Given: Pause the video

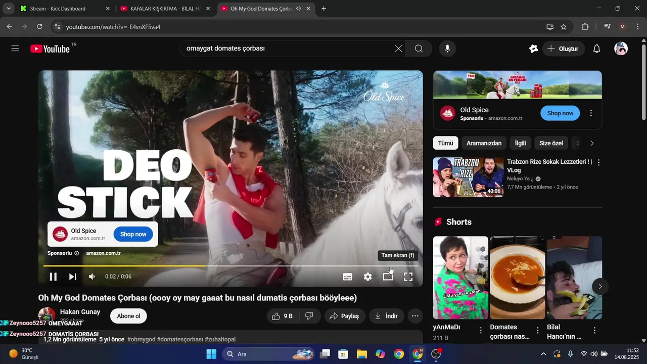Looking at the screenshot, I should pyautogui.click(x=53, y=277).
